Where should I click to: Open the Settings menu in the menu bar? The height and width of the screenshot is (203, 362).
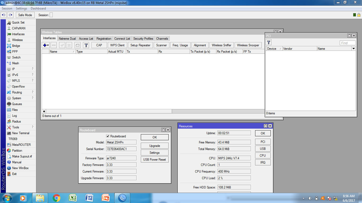(21, 8)
